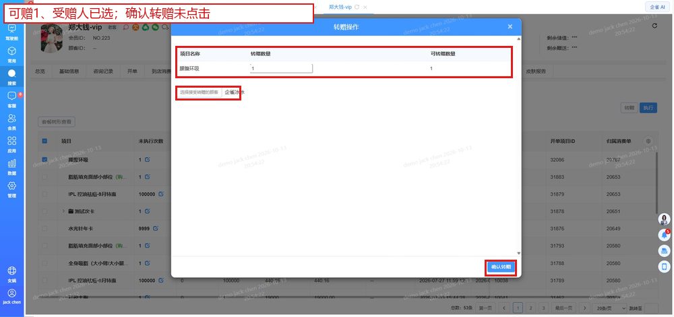
Task: Click the 执行 execute button
Action: click(x=648, y=108)
